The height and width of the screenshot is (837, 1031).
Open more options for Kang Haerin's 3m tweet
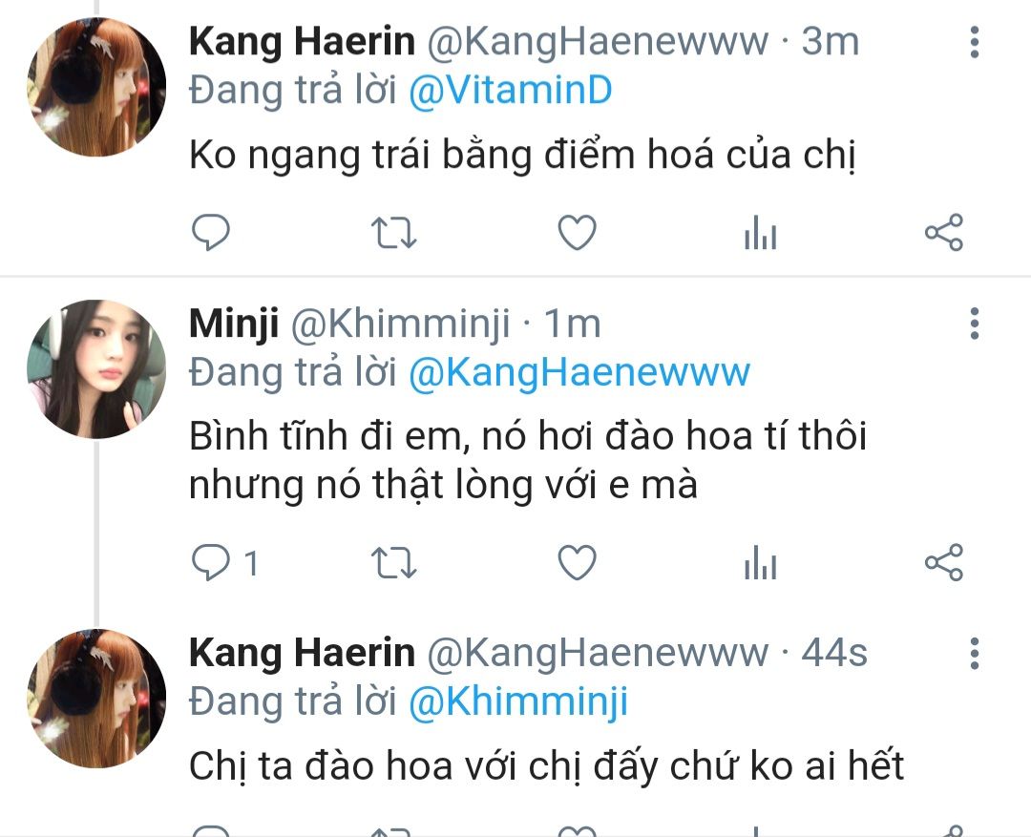975,42
